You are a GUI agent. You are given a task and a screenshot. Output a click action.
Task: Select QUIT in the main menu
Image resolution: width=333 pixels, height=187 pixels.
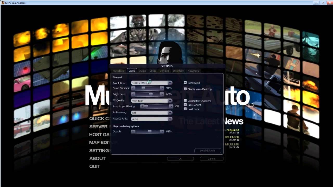pyautogui.click(x=95, y=166)
